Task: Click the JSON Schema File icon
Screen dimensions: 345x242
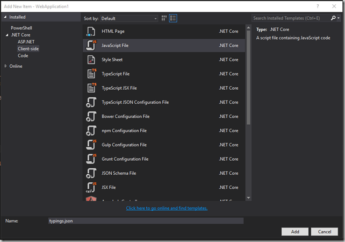Action: (x=91, y=173)
